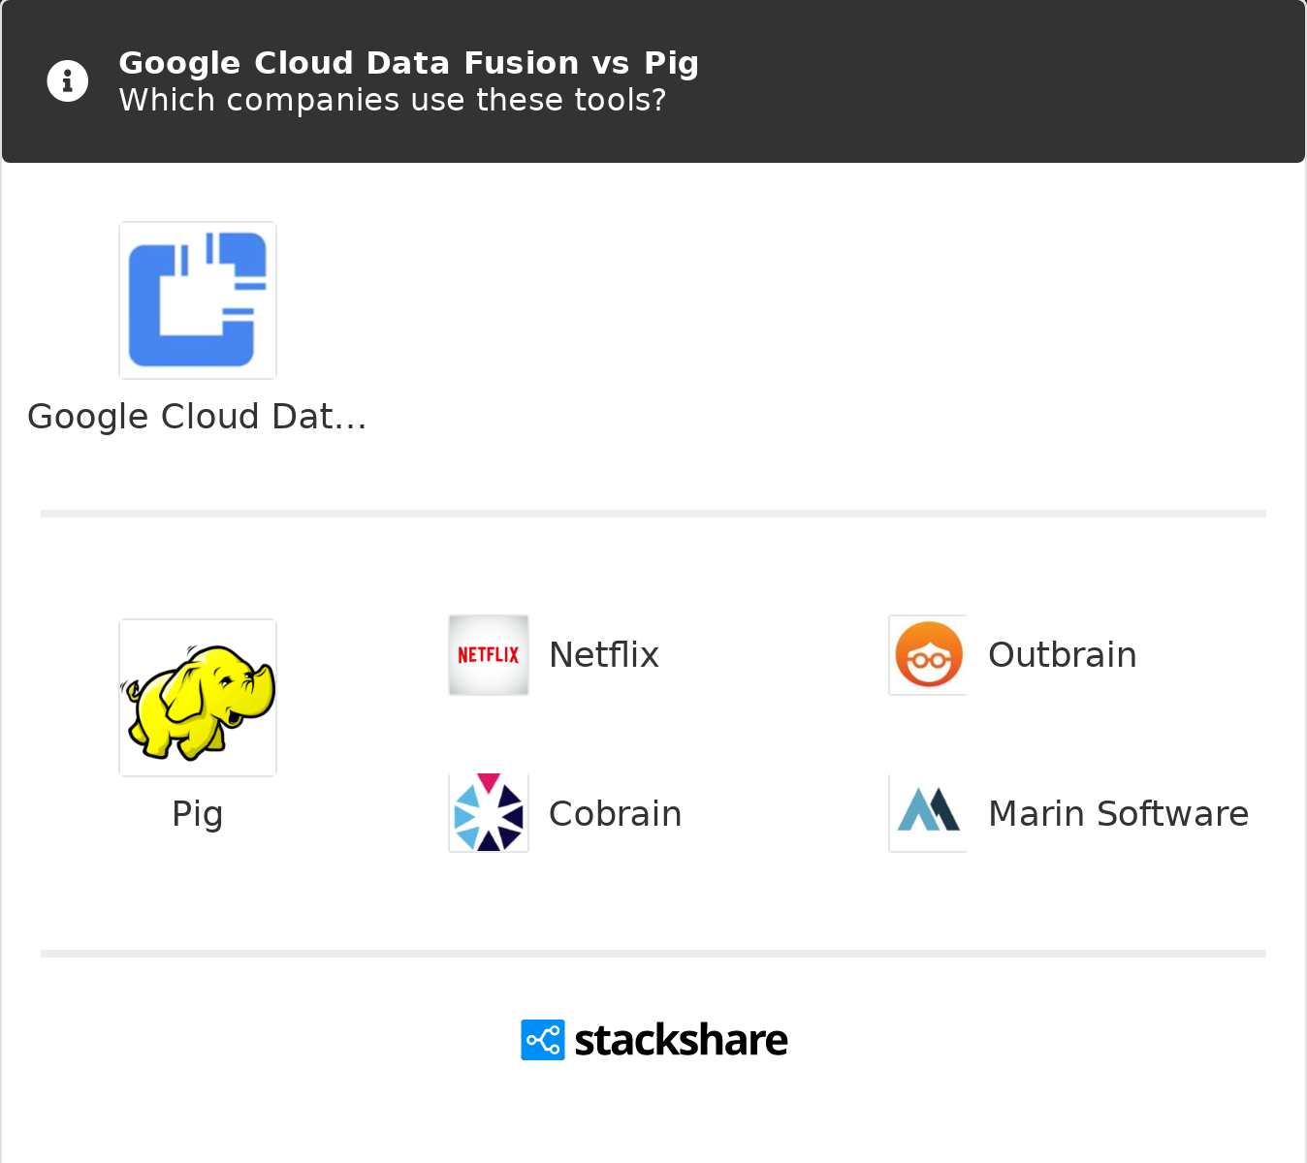Click the Google Cloud Data Fusion logo
This screenshot has height=1163, width=1307.
coord(198,300)
